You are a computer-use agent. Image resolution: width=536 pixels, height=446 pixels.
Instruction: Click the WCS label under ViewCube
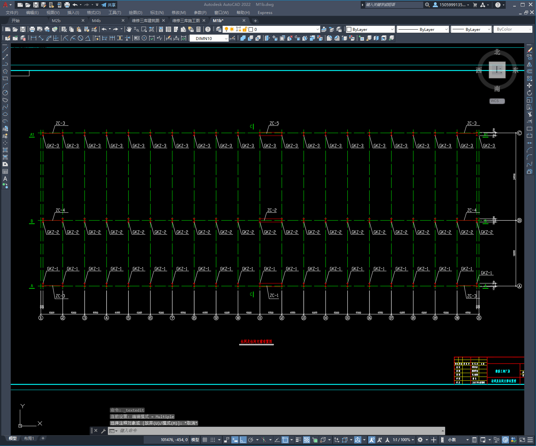497,101
